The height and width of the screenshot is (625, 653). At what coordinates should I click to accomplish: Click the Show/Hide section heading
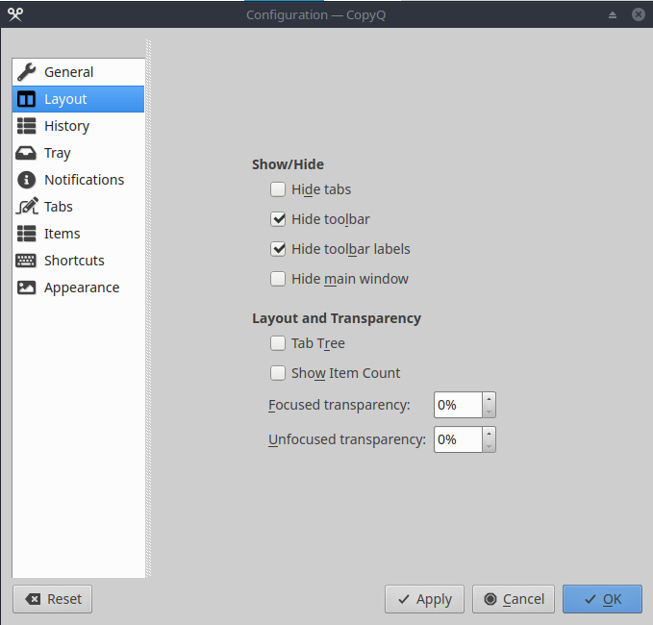[x=288, y=164]
